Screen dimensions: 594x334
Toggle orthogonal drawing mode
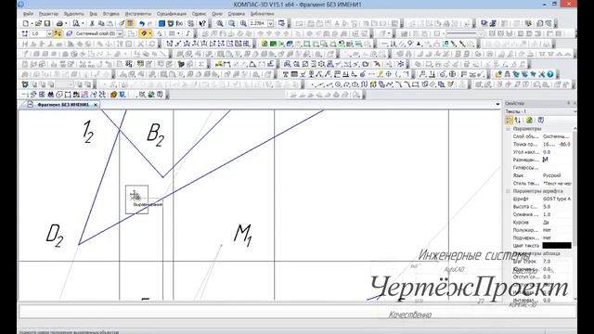pos(187,33)
